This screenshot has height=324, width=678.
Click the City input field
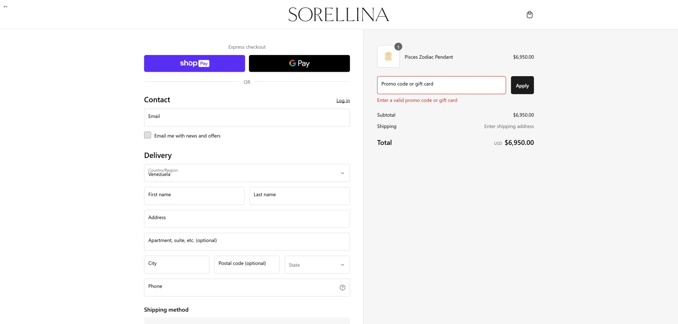(x=176, y=265)
